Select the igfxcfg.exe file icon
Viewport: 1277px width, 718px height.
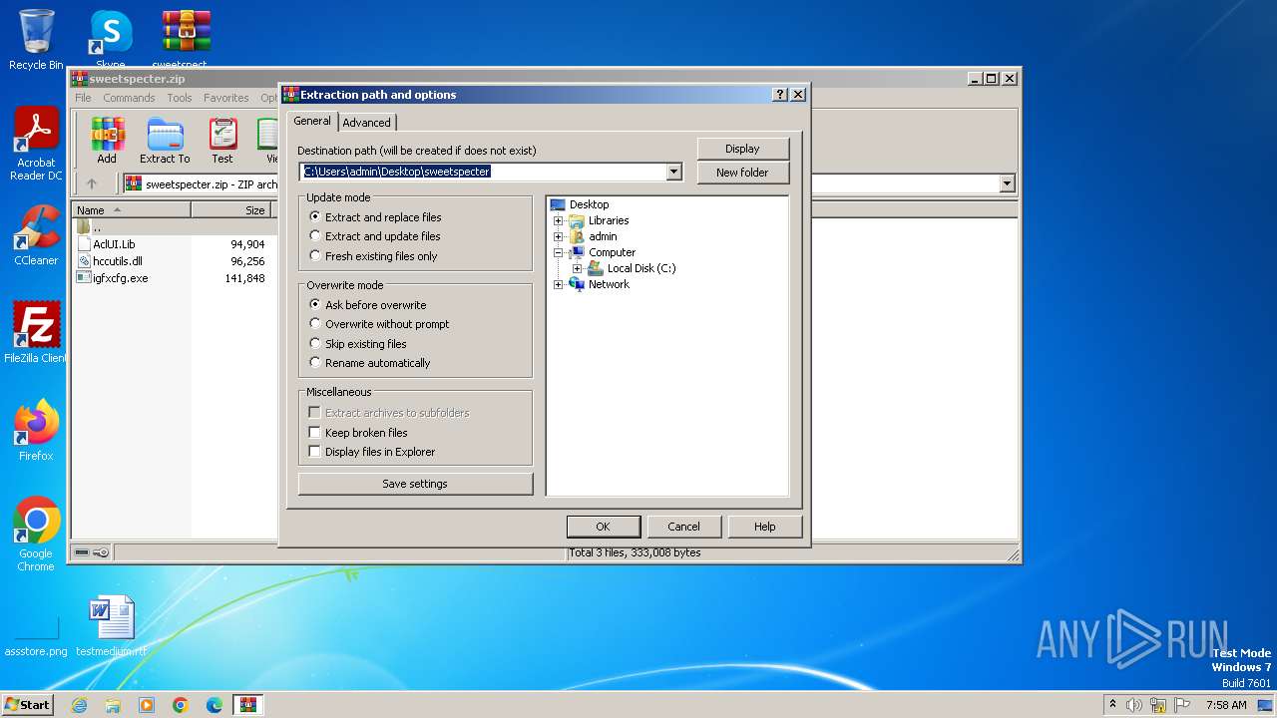pyautogui.click(x=84, y=278)
